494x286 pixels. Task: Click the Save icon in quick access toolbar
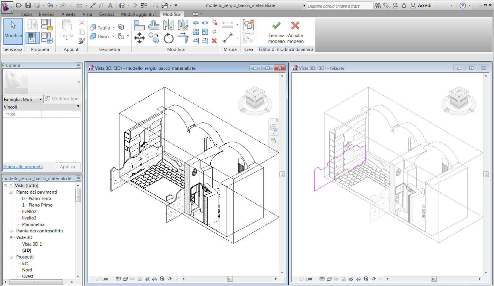tap(28, 5)
